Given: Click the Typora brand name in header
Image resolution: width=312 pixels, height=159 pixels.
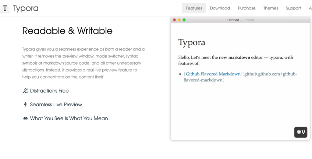Looking at the screenshot, I should 26,8.
